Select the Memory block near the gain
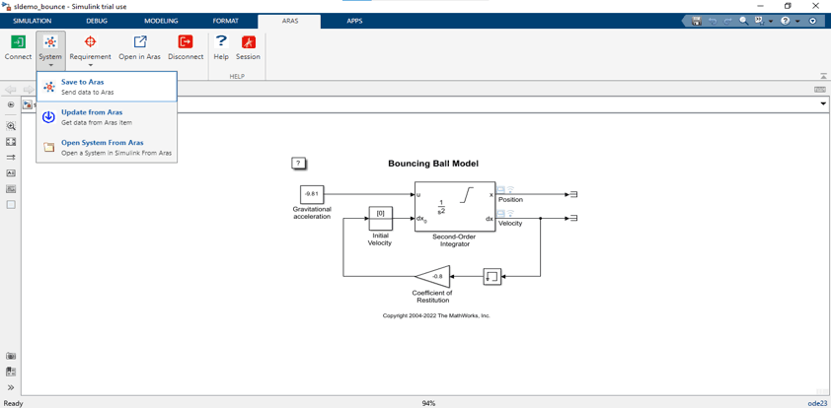This screenshot has width=831, height=408. click(491, 276)
